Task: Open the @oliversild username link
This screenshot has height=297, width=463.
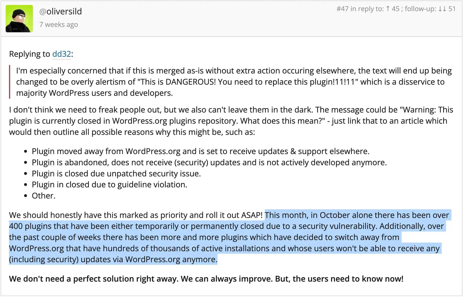Action: tap(60, 11)
